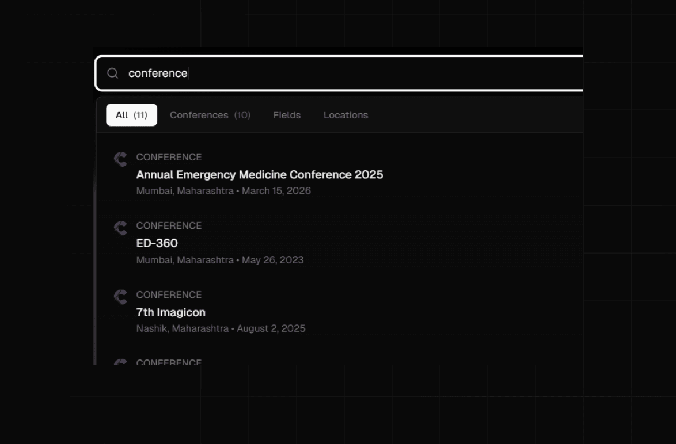The height and width of the screenshot is (444, 676).
Task: Click the CONFERENCE label above Annual Emergency Medicine
Action: 169,157
